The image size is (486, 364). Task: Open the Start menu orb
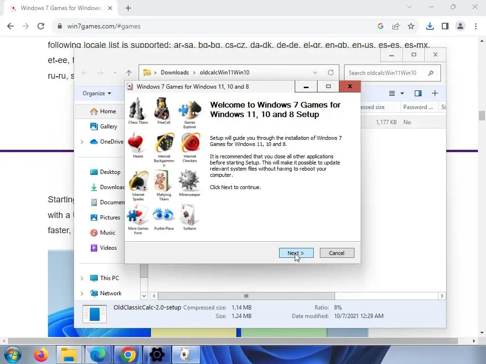(x=13, y=355)
